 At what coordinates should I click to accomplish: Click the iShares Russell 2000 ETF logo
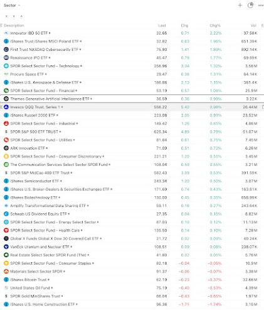tap(6, 115)
